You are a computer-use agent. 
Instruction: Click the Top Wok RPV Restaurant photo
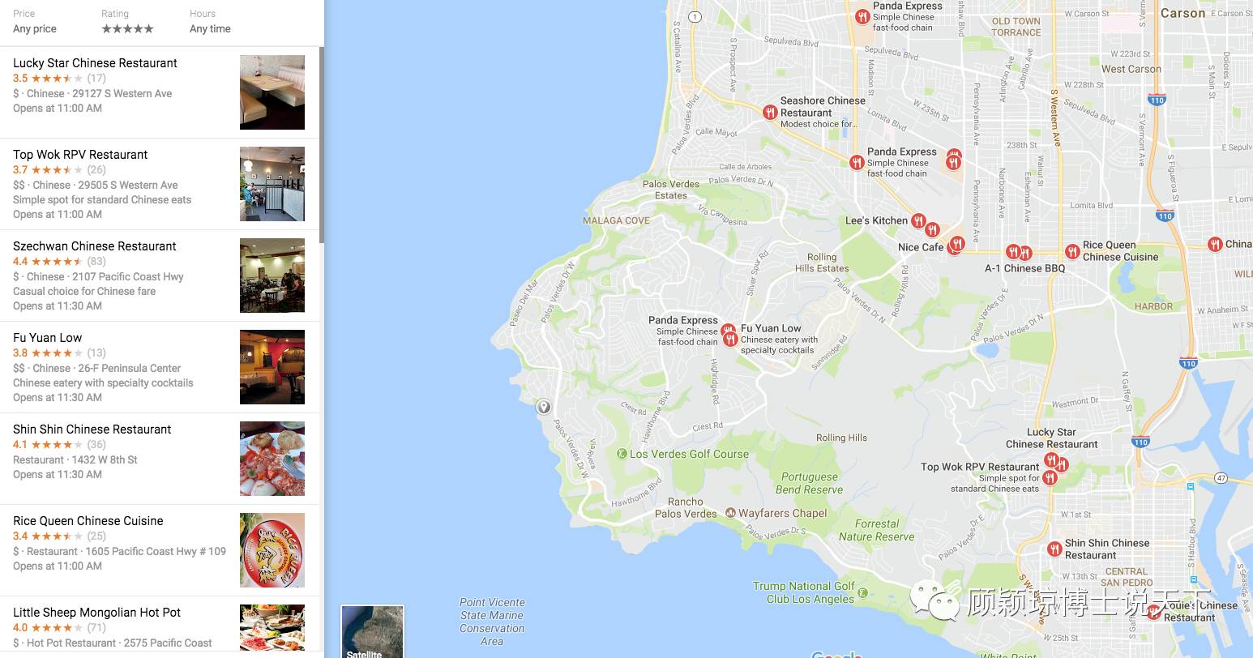pyautogui.click(x=272, y=184)
